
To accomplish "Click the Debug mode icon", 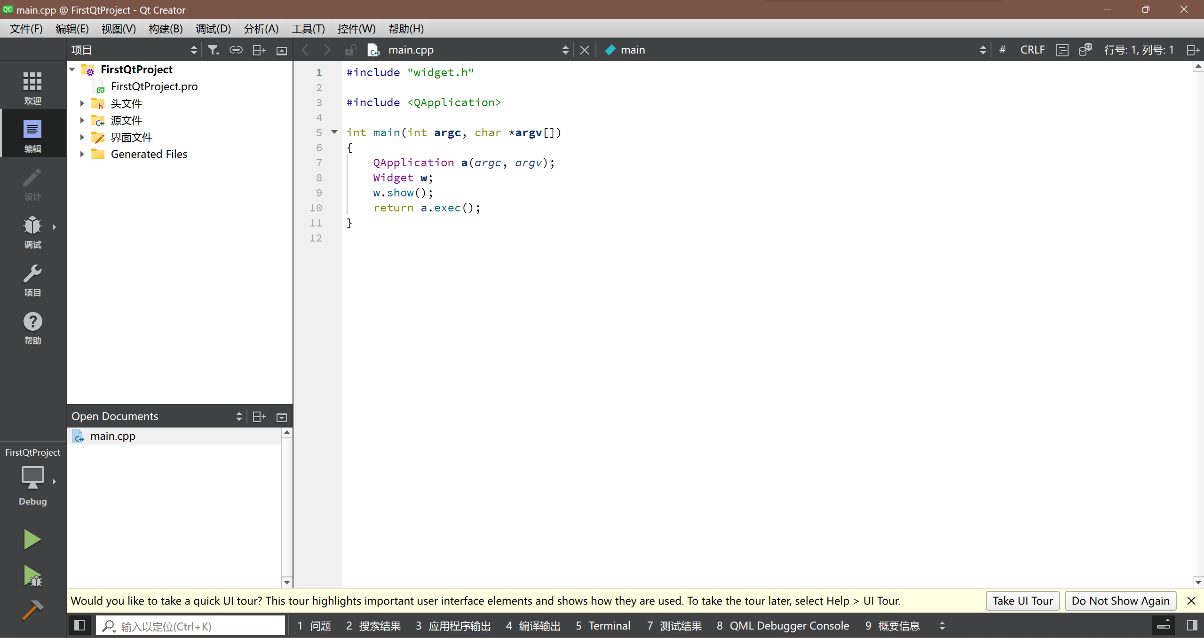I will pos(32,232).
